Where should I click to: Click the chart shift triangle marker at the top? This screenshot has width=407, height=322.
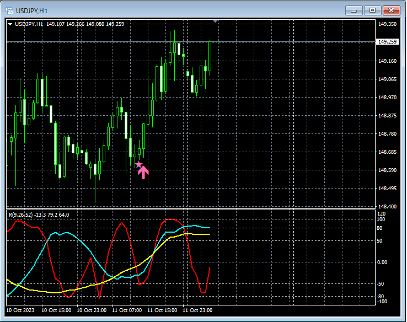coord(215,21)
